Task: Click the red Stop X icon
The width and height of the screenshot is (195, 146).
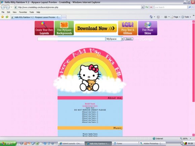Action: point(151,7)
